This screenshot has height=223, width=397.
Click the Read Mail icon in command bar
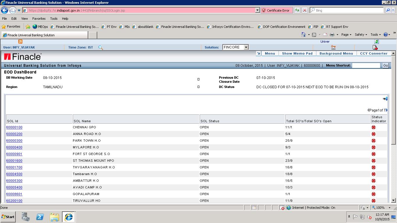click(x=325, y=35)
